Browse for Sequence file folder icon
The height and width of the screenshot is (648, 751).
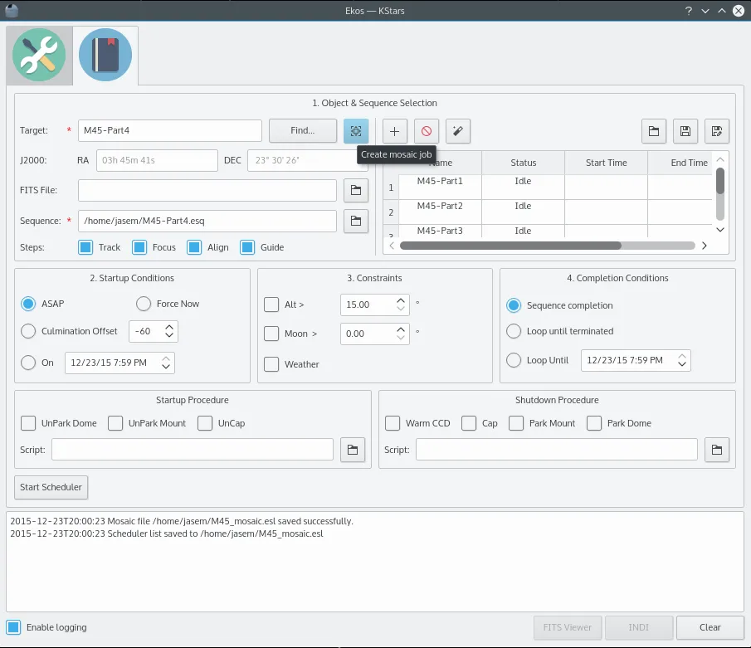pyautogui.click(x=356, y=221)
